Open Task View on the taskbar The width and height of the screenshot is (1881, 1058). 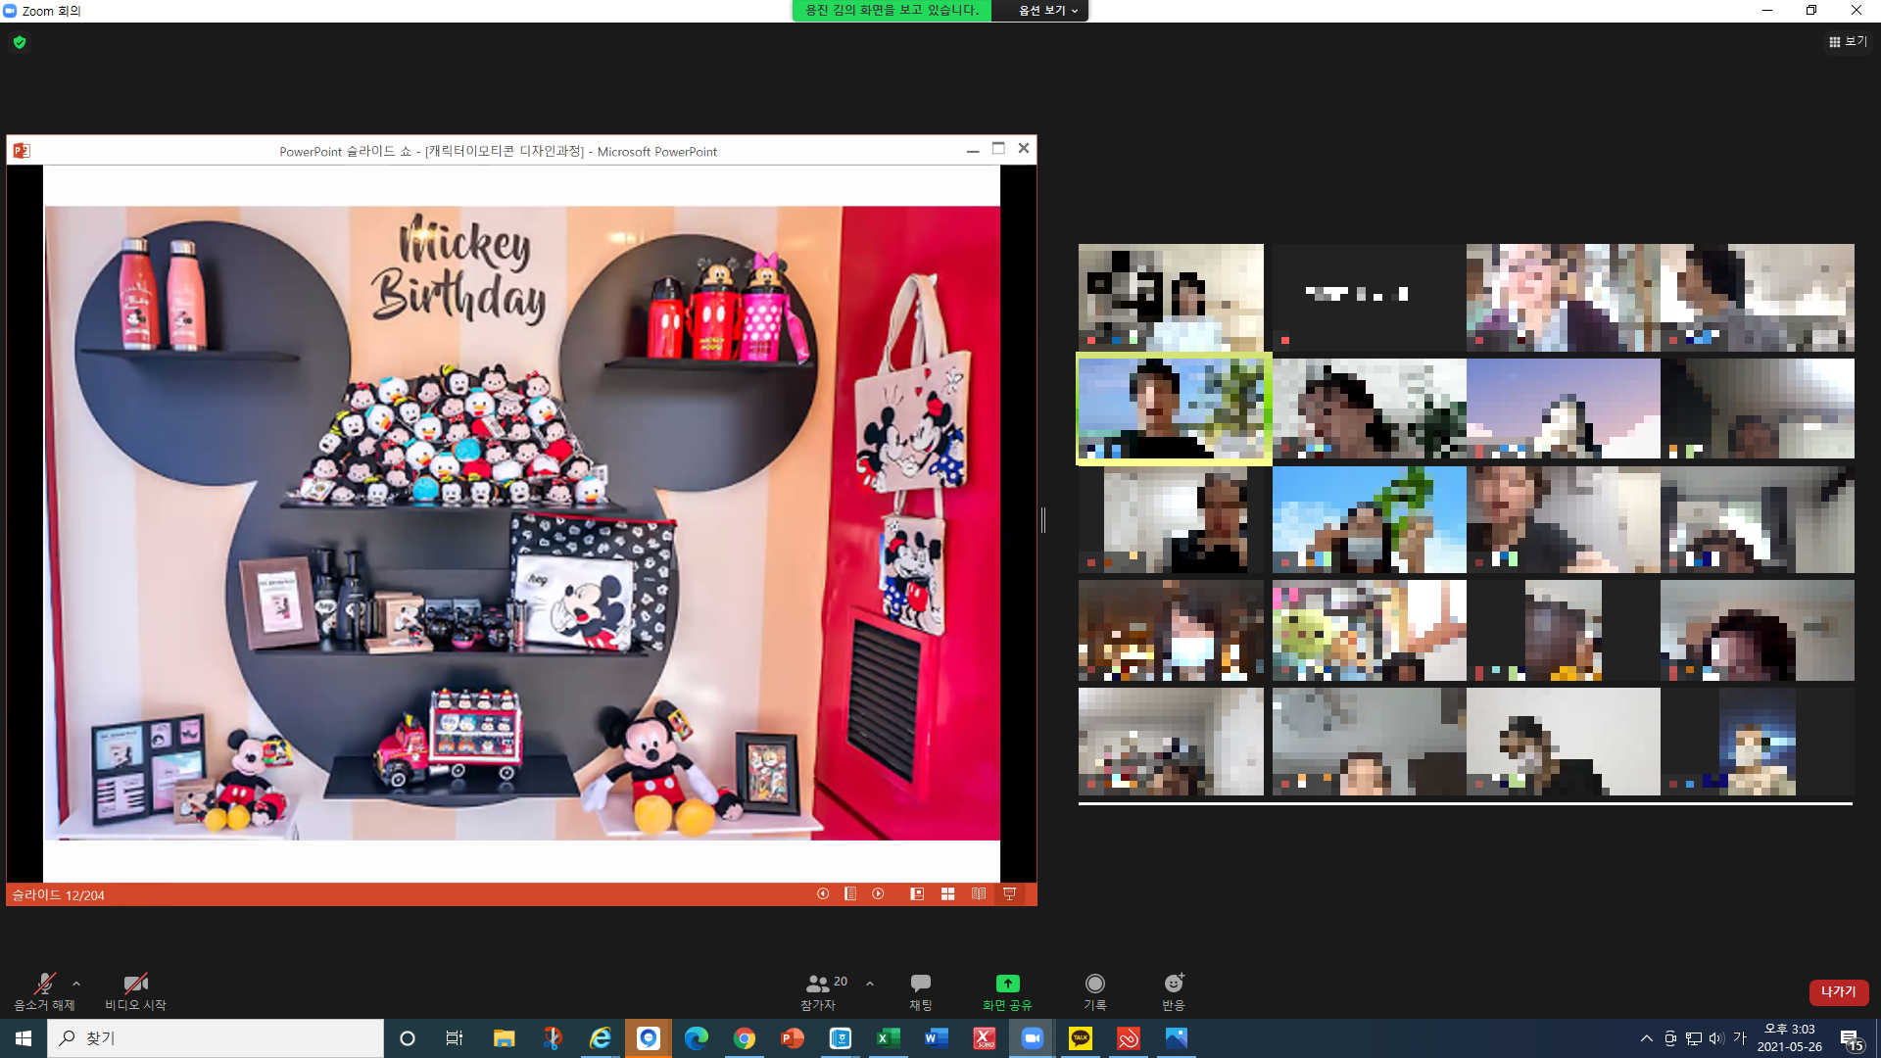click(x=455, y=1038)
